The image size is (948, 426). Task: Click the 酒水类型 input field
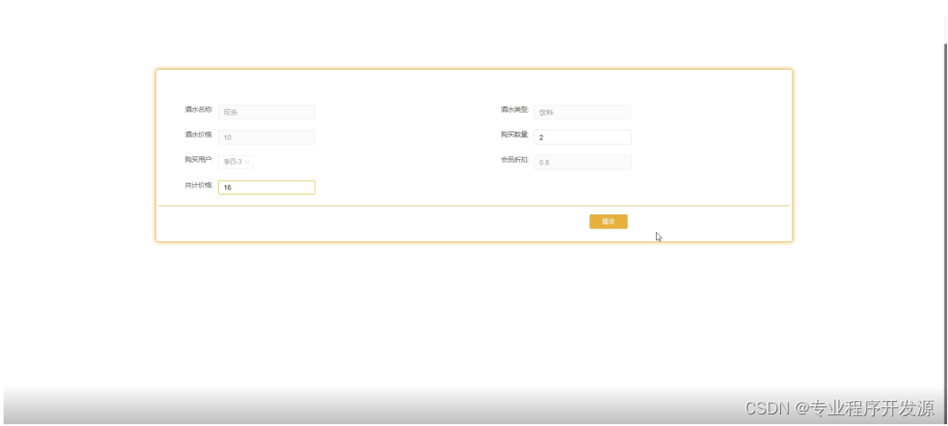click(x=583, y=112)
